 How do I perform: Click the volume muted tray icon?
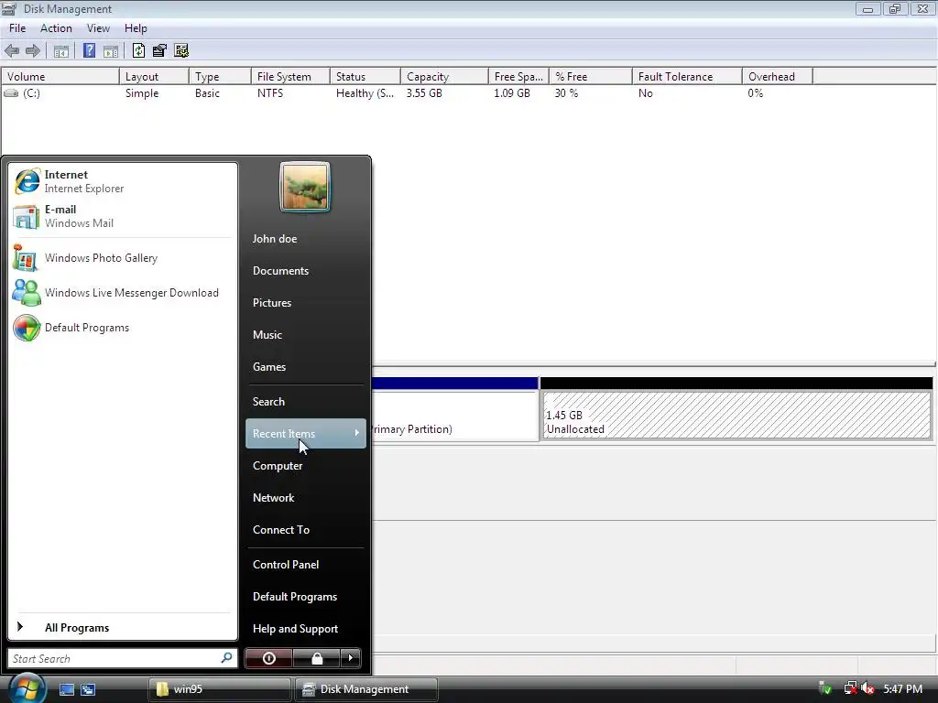point(867,689)
